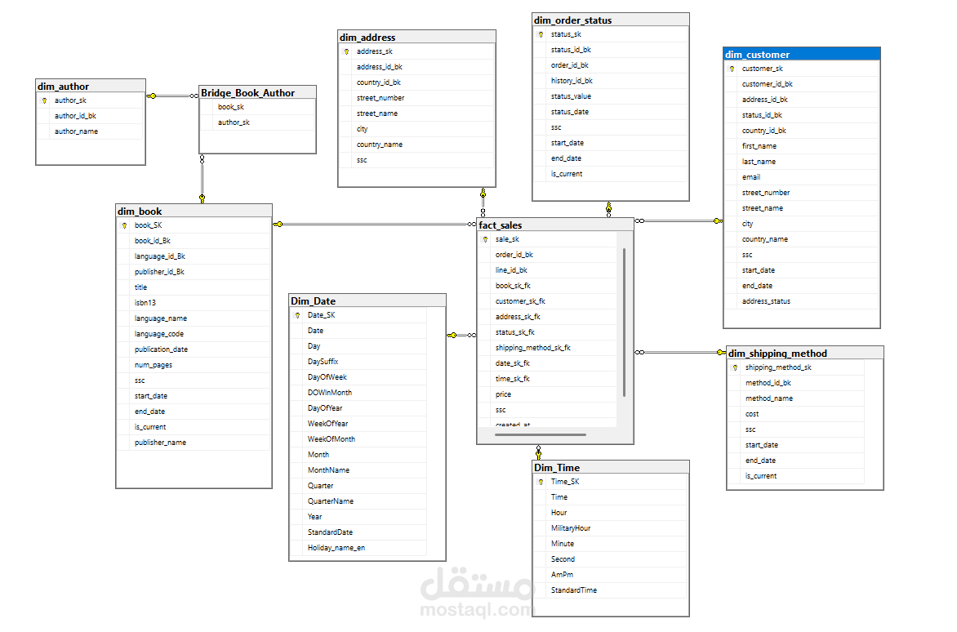This screenshot has width=957, height=632.
Task: Select the key icon next to Time_SK
Action: tap(541, 482)
